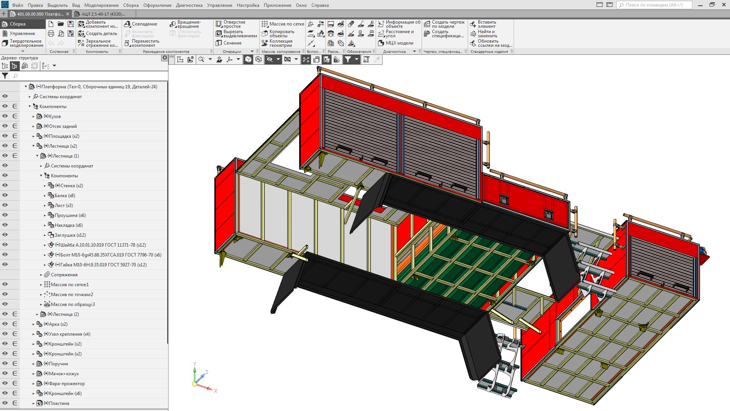The width and height of the screenshot is (730, 411).
Task: Click Add component from file icon
Action: coord(81,24)
